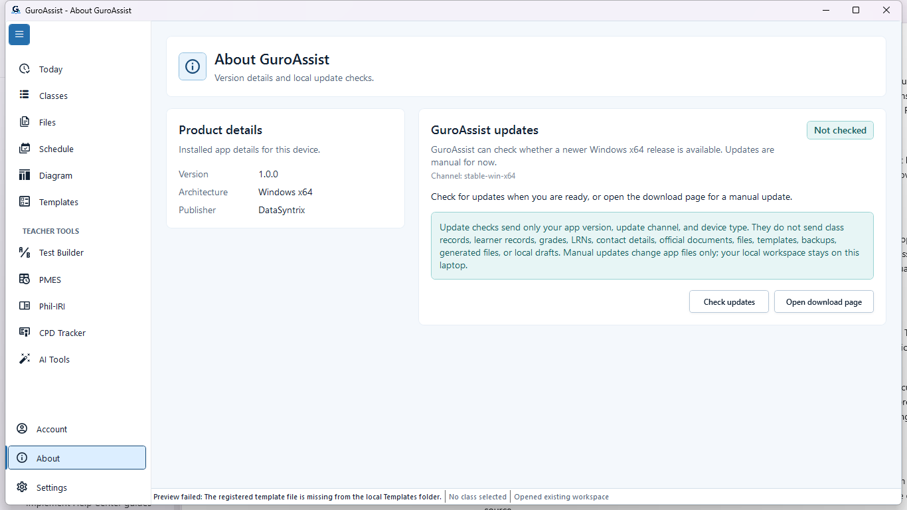Click the Settings gear icon
907x510 pixels.
(22, 487)
